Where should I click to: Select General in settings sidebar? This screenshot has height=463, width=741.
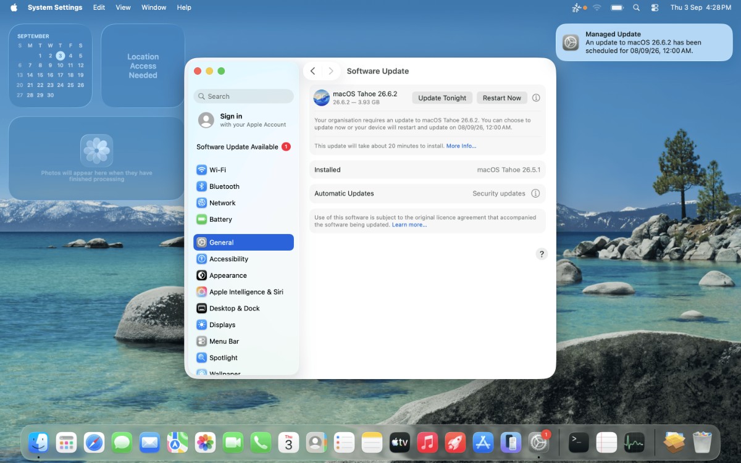(243, 243)
